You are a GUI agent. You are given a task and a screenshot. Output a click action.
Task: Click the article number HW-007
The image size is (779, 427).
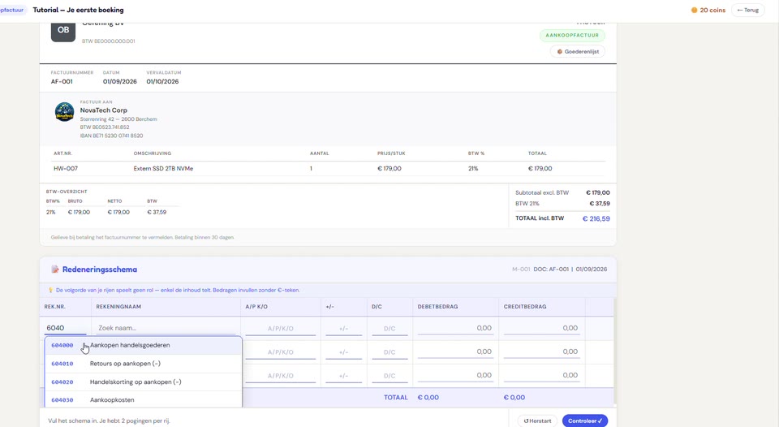pos(66,169)
